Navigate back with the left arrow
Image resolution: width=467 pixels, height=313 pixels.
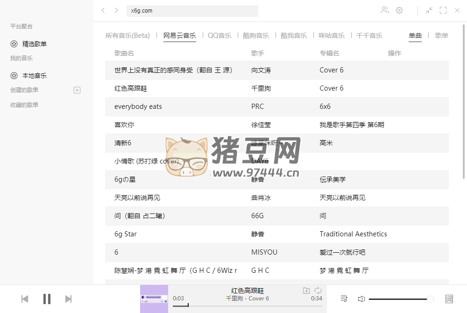pyautogui.click(x=103, y=10)
